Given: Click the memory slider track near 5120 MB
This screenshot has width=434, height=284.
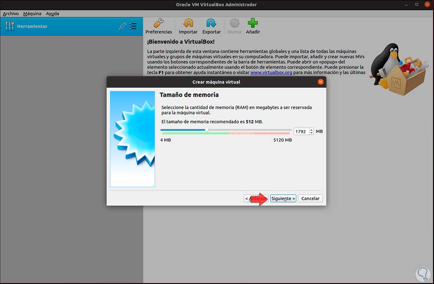Looking at the screenshot, I should [x=289, y=130].
